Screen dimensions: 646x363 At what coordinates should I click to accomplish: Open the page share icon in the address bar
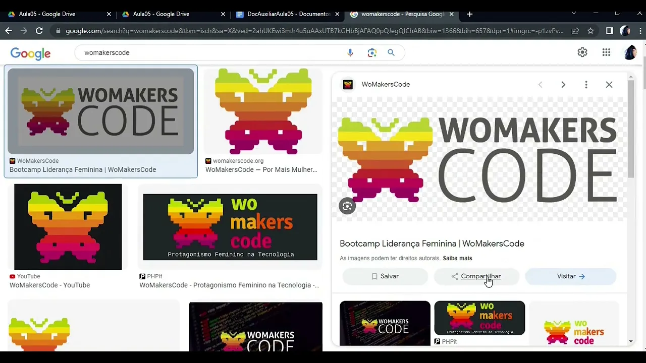pyautogui.click(x=575, y=31)
